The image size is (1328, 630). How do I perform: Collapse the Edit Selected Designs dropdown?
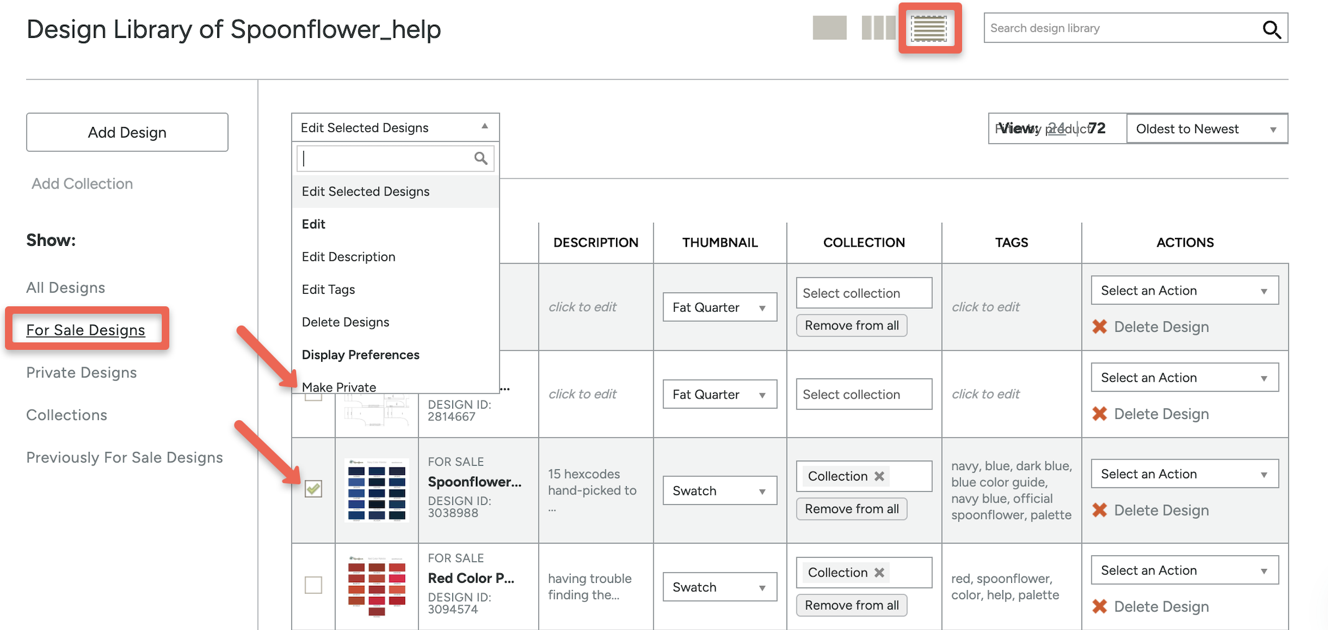(395, 128)
